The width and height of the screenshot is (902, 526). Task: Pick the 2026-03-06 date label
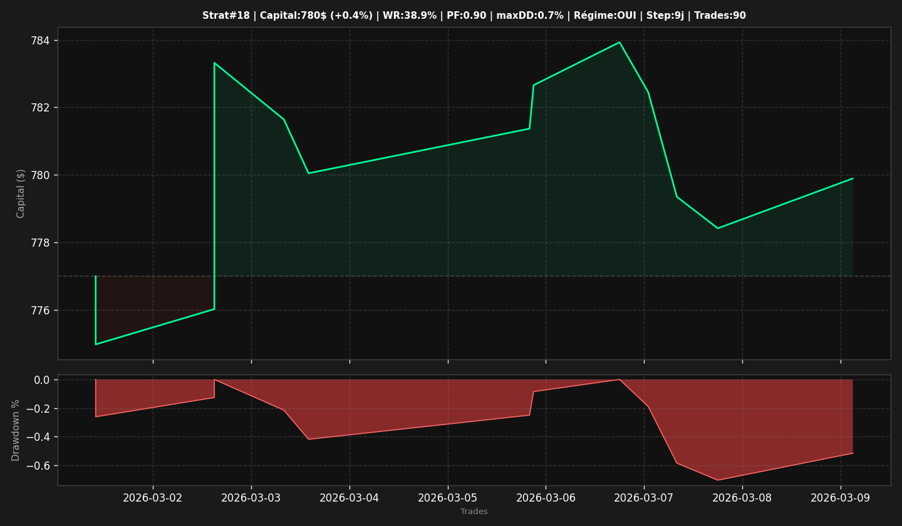[546, 498]
